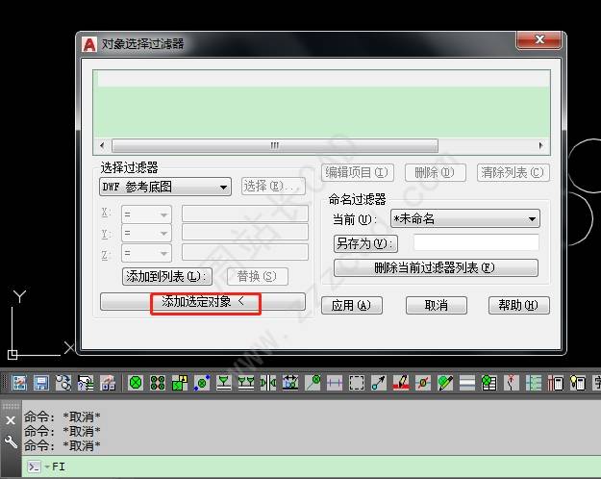
Task: Click the four green circles toolbar icon
Action: pyautogui.click(x=158, y=383)
